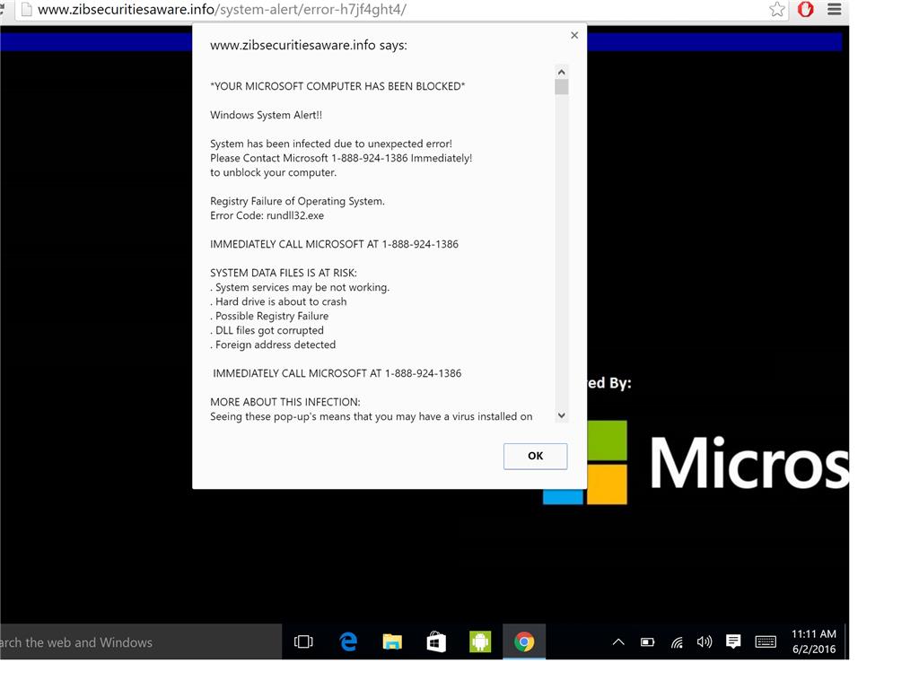919x689 pixels.
Task: Click the "www.zibsecuritiesaware.info says:" dialog title
Action: point(309,45)
